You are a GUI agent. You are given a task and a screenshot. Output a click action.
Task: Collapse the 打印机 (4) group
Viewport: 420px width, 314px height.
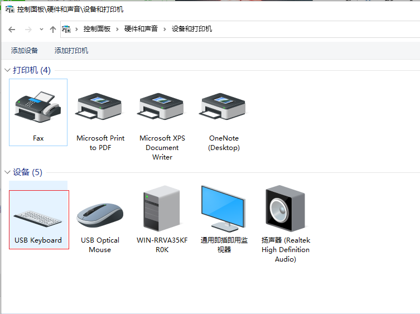[x=7, y=70]
